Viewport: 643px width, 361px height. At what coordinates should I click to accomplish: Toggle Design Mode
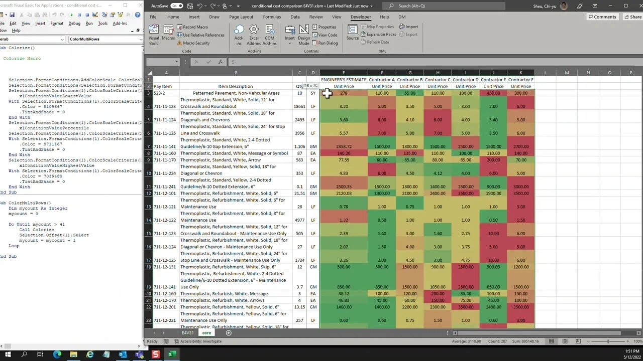click(x=304, y=35)
